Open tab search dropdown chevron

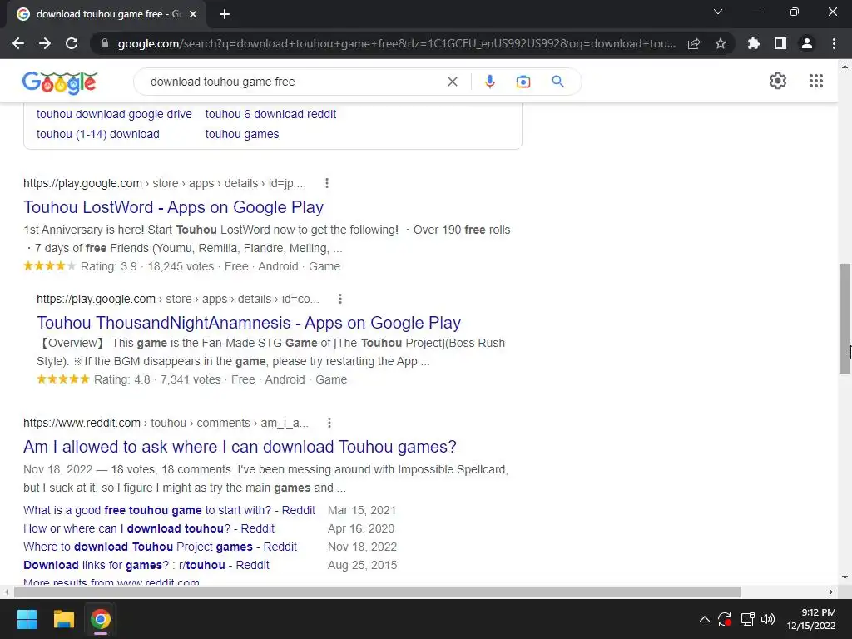coord(718,12)
